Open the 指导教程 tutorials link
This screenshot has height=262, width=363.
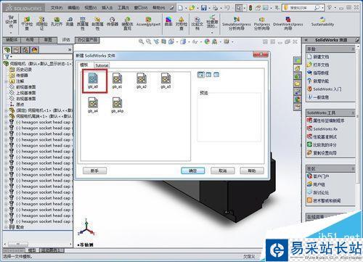[x=321, y=73]
